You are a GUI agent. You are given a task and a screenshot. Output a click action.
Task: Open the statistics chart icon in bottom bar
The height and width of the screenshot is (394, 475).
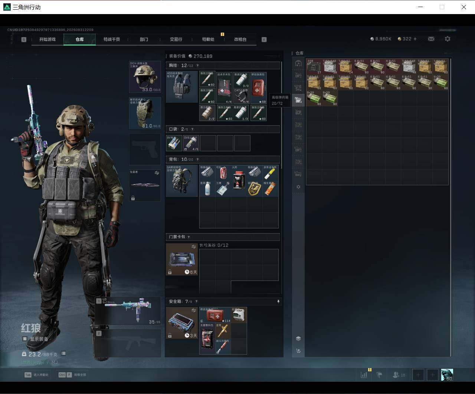click(364, 375)
